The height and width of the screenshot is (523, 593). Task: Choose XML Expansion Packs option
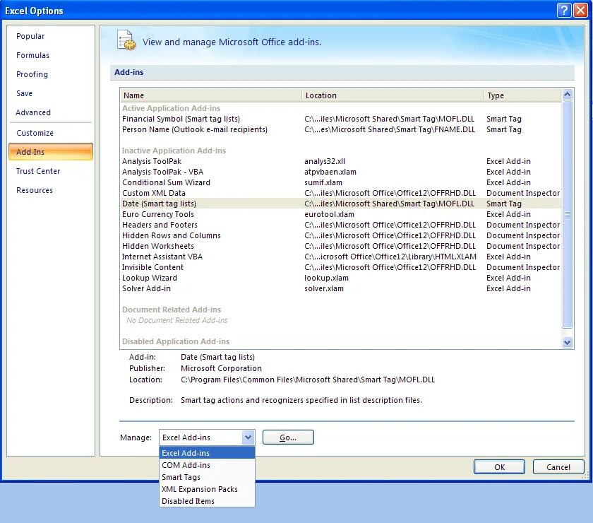[x=208, y=489]
